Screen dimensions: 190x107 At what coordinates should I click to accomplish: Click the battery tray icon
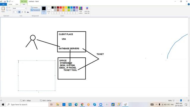coord(165,104)
